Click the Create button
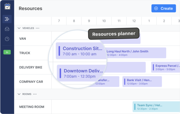 [164, 8]
